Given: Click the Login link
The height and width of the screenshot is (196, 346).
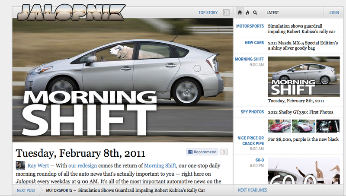Looking at the screenshot, I should (333, 13).
